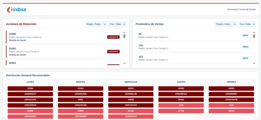Choose chip 1000100196 under MARTES
Image resolution: width=261 pixels, height=120 pixels.
pyautogui.click(x=81, y=105)
